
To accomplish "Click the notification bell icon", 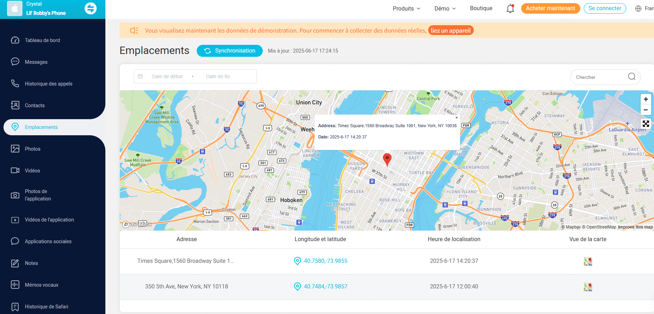I will point(510,8).
